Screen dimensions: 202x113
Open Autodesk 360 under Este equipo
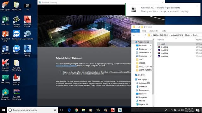coord(143,83)
